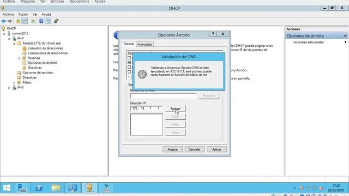Click the Aplicar button
Image resolution: width=349 pixels, height=196 pixels.
pyautogui.click(x=216, y=149)
